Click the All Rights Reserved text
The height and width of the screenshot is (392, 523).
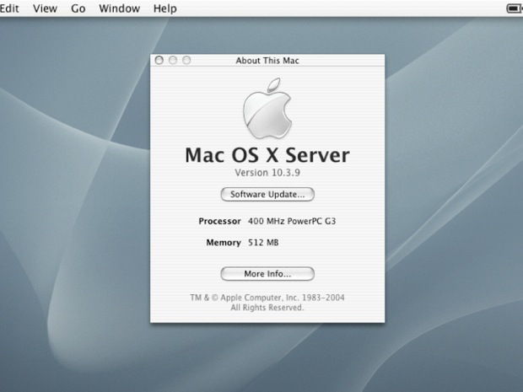(267, 308)
